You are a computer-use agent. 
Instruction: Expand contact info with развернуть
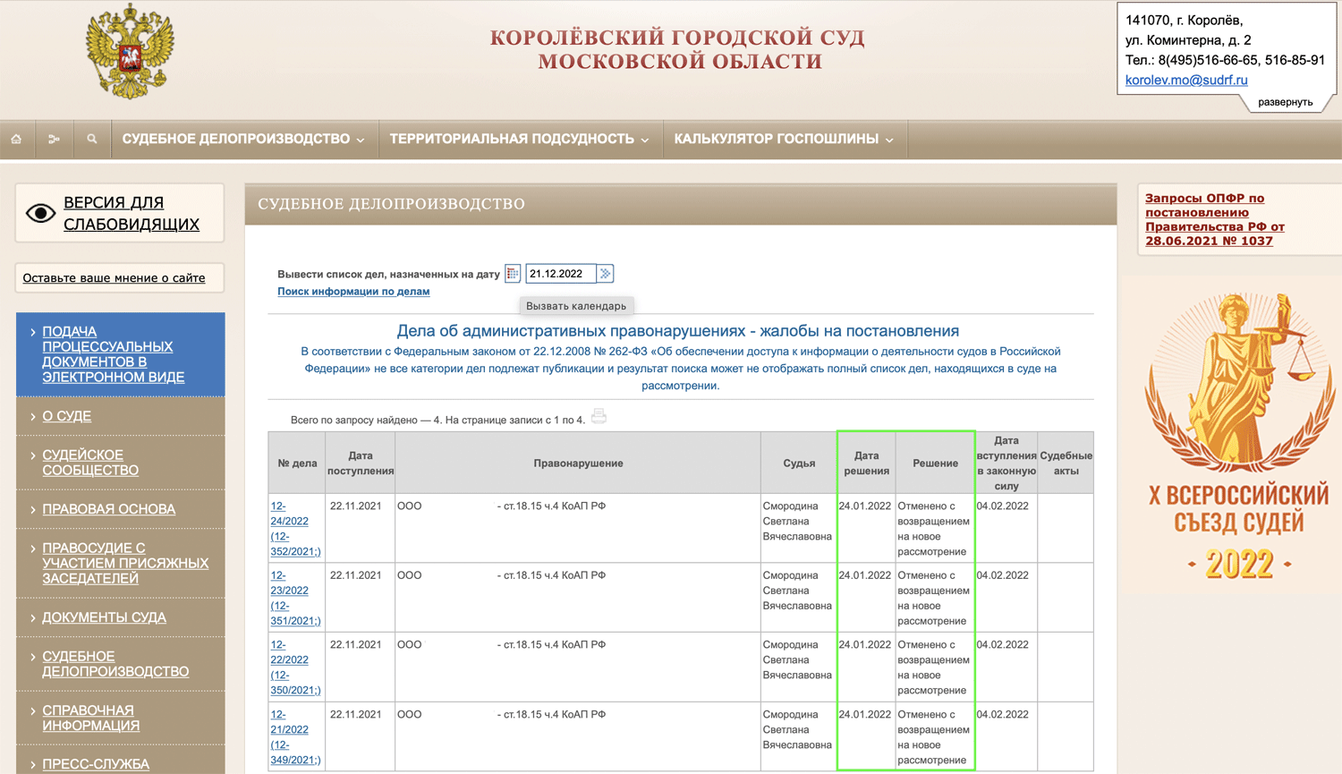1285,102
